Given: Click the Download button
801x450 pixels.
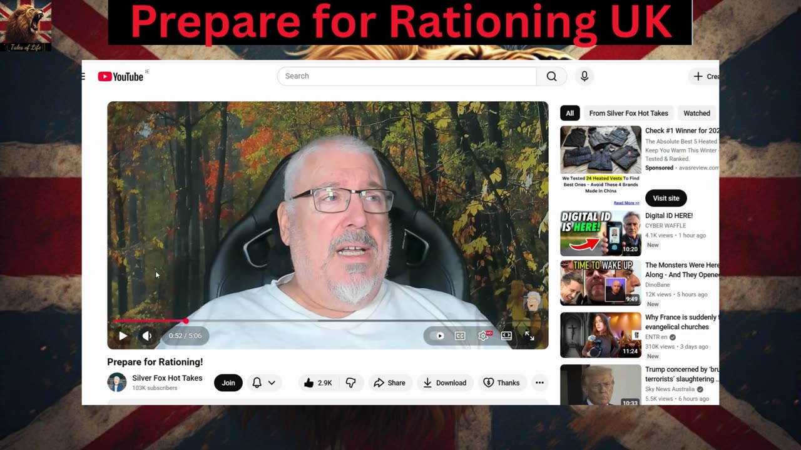Looking at the screenshot, I should (444, 382).
